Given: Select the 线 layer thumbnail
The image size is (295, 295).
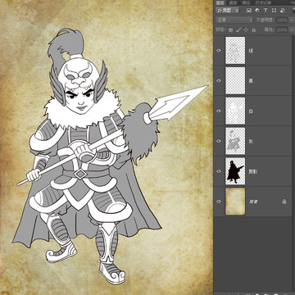Looking at the screenshot, I should 235,50.
